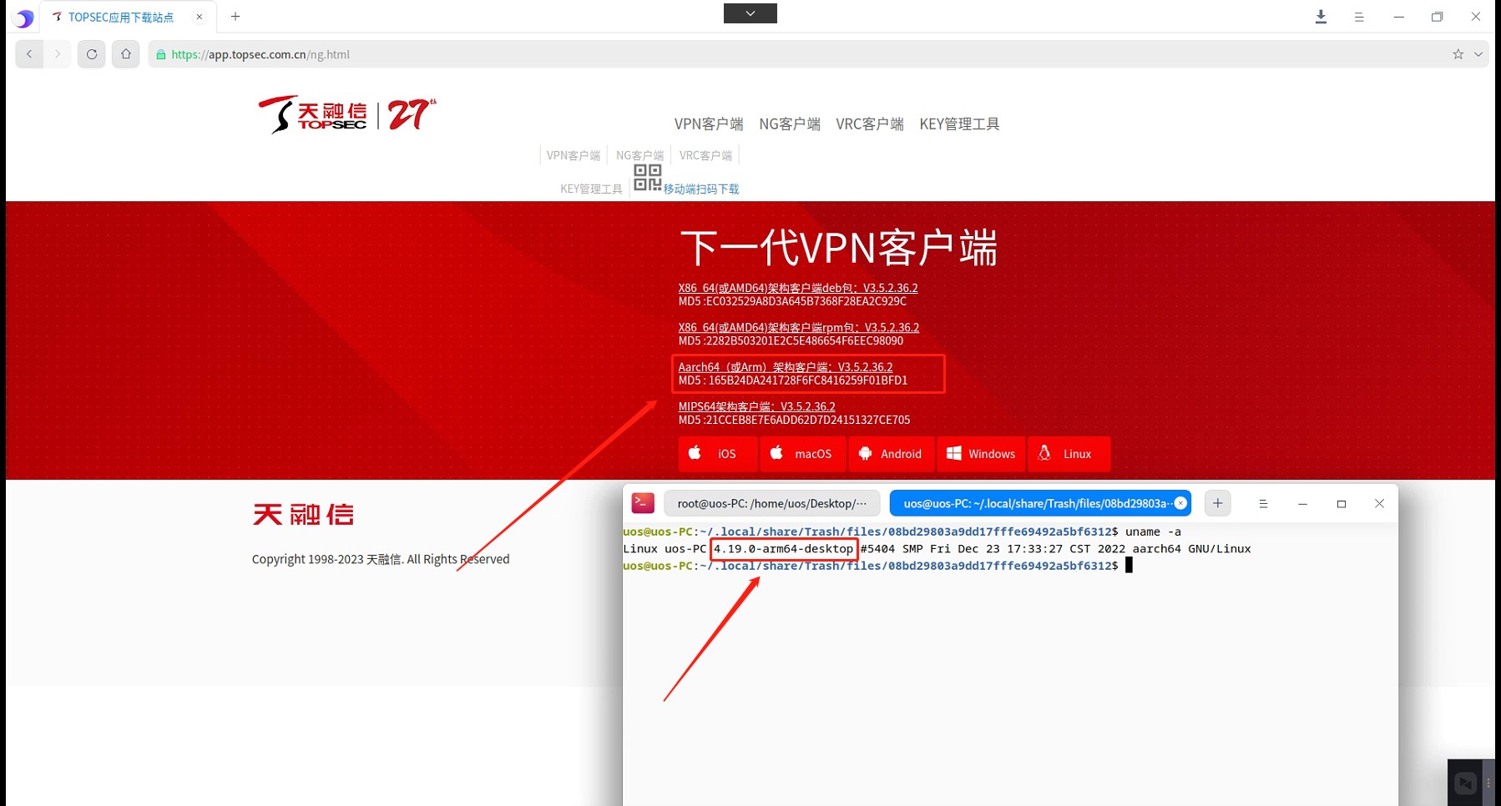1501x806 pixels.
Task: Click the dark widget icon at bottom right
Action: tap(1465, 783)
